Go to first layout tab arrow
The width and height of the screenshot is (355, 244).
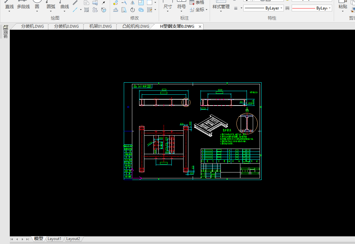tap(12, 239)
